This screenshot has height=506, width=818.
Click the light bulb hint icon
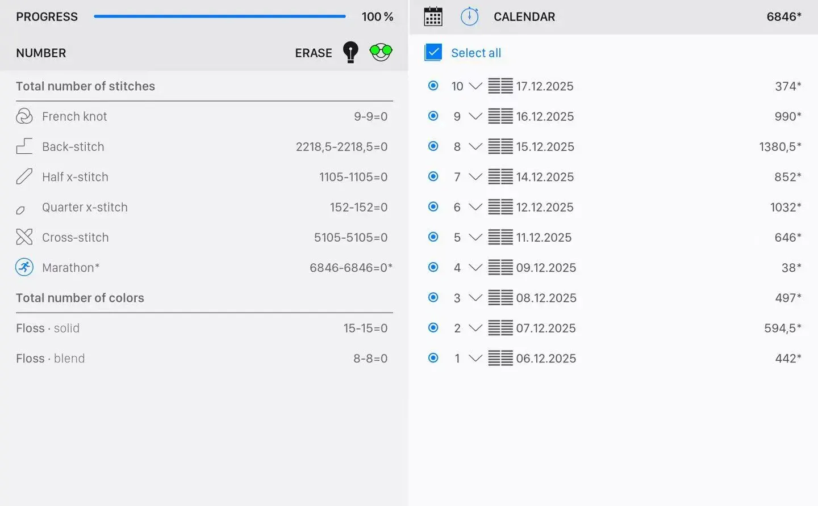350,52
